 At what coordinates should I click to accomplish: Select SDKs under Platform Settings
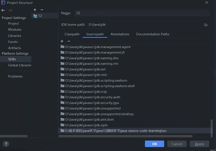coord(16,59)
